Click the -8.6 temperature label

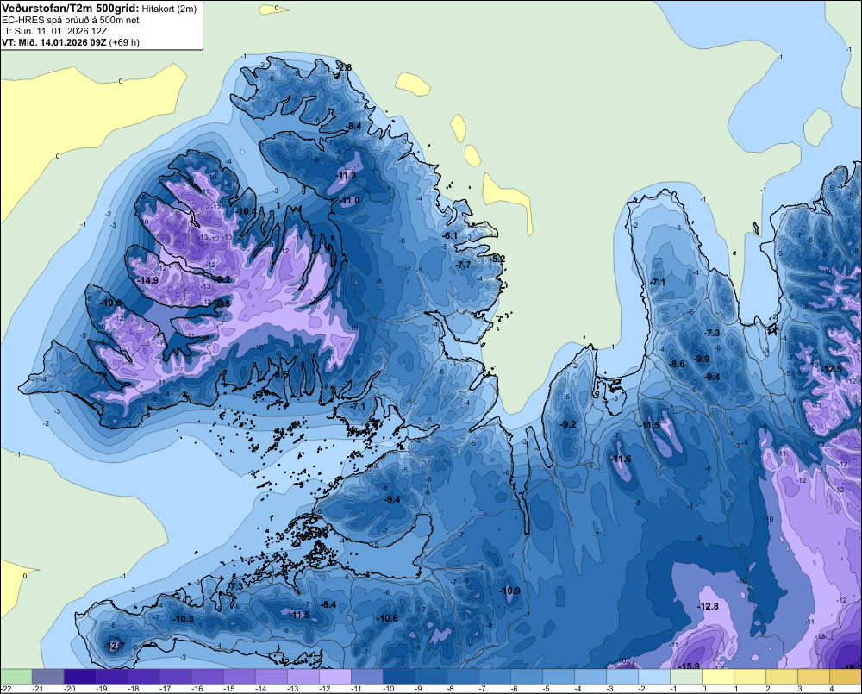677,364
